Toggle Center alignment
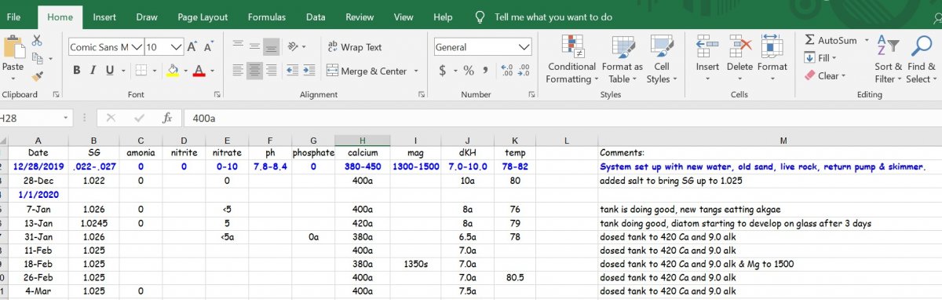 coord(254,71)
